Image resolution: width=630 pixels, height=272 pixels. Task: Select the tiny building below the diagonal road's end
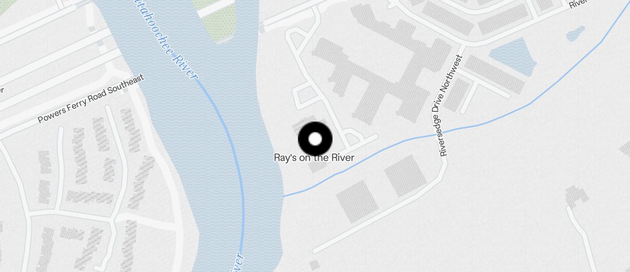(x=314, y=265)
